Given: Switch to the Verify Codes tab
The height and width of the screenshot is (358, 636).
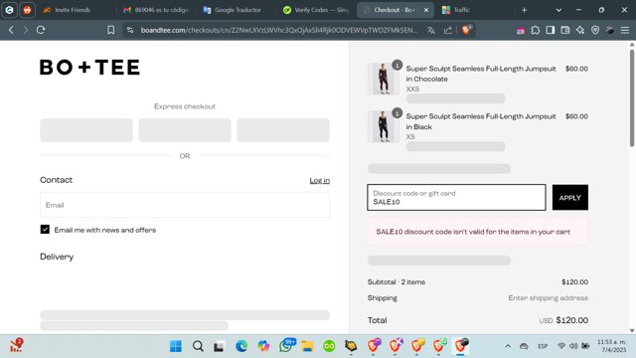Looking at the screenshot, I should [316, 10].
